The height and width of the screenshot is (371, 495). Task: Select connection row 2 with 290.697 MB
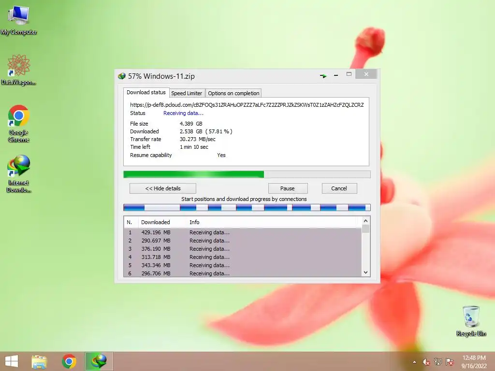coord(243,241)
